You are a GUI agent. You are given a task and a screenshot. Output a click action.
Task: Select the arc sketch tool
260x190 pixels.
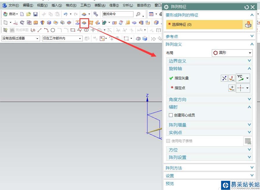tap(46, 30)
